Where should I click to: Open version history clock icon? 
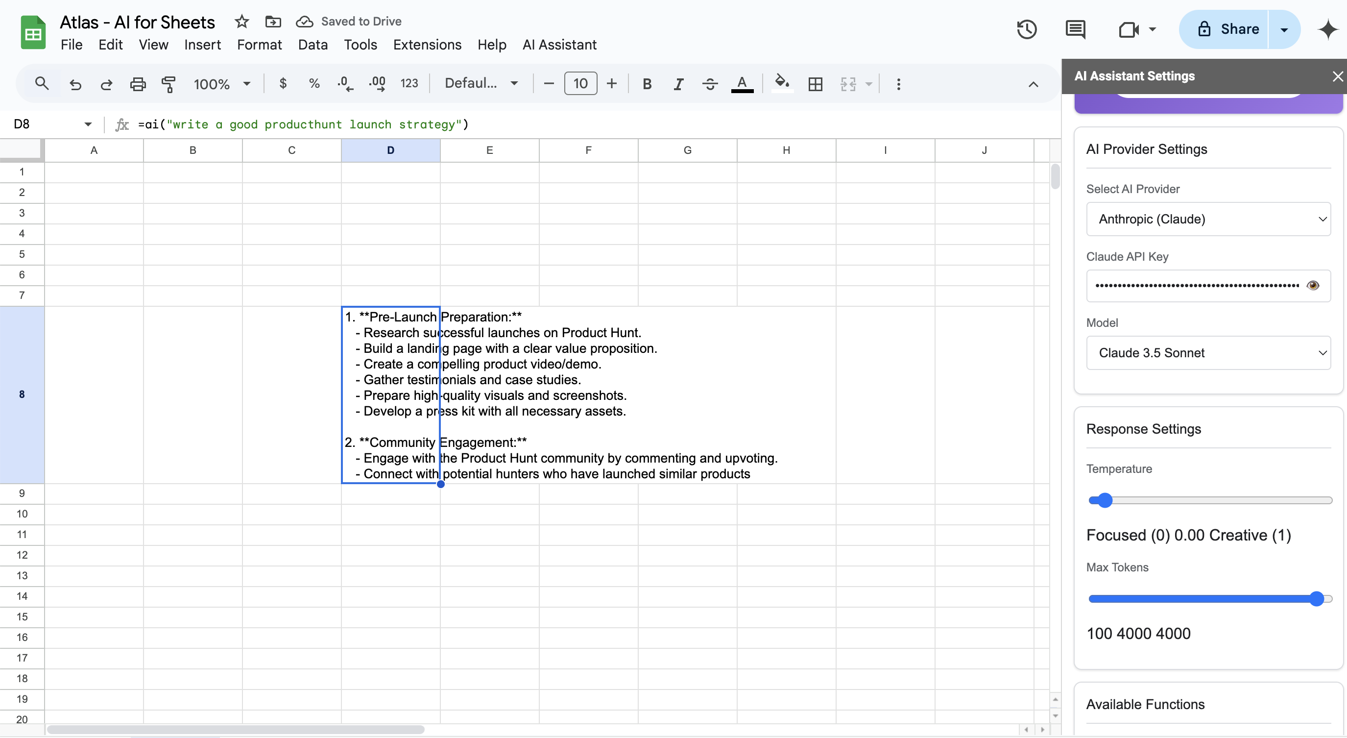click(x=1027, y=29)
